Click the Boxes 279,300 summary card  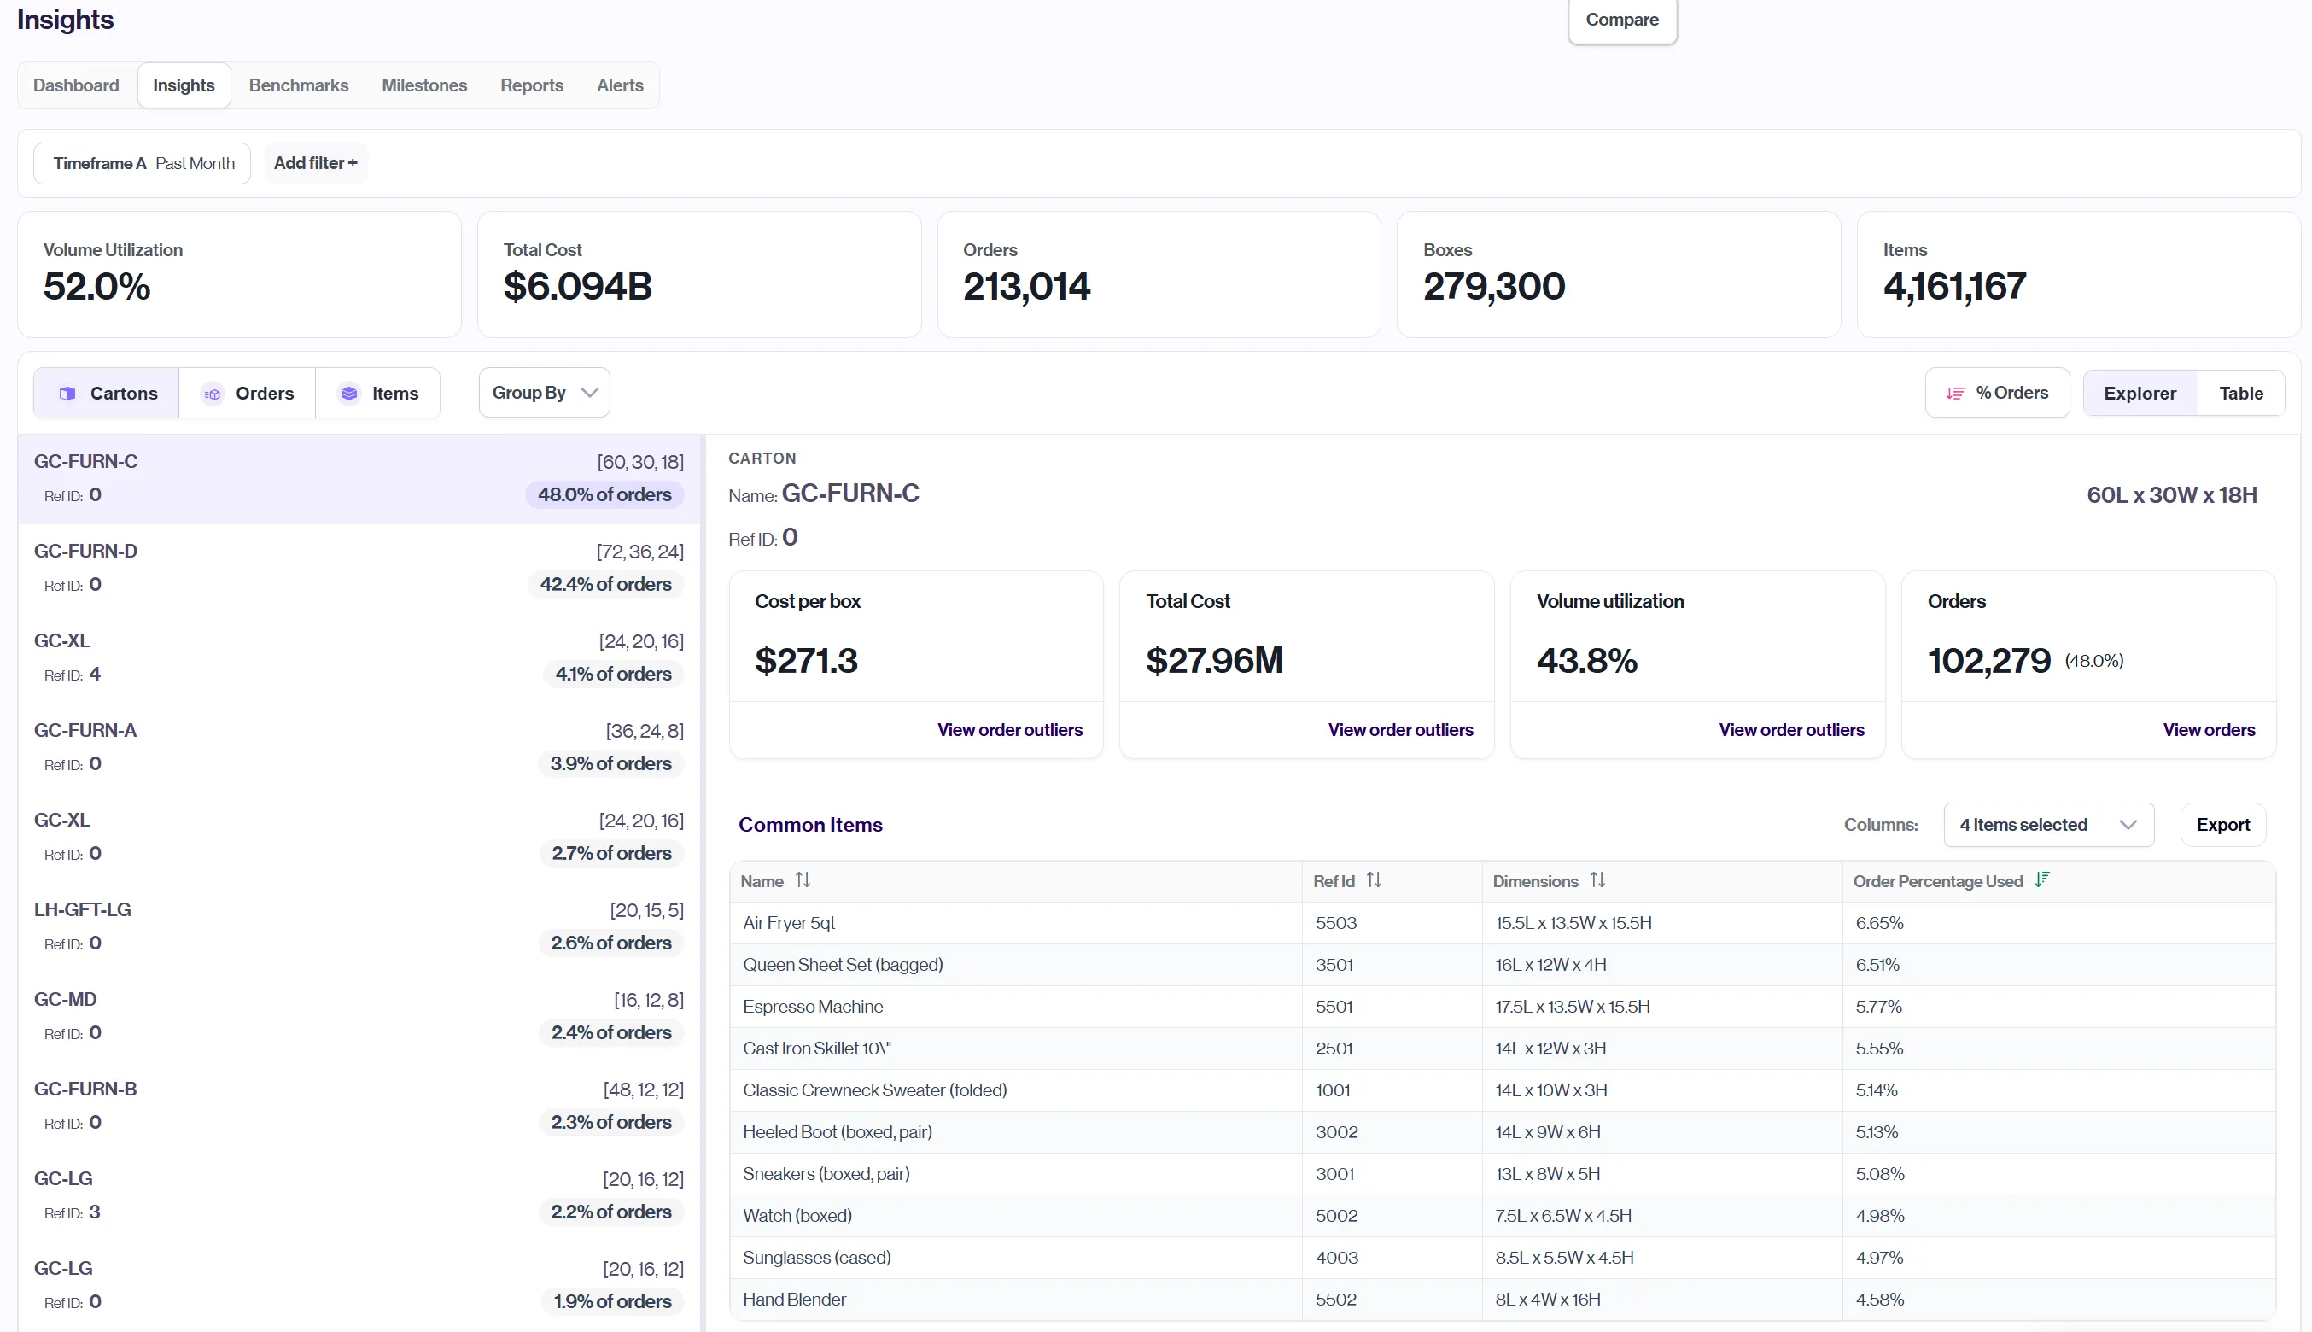[x=1619, y=274]
